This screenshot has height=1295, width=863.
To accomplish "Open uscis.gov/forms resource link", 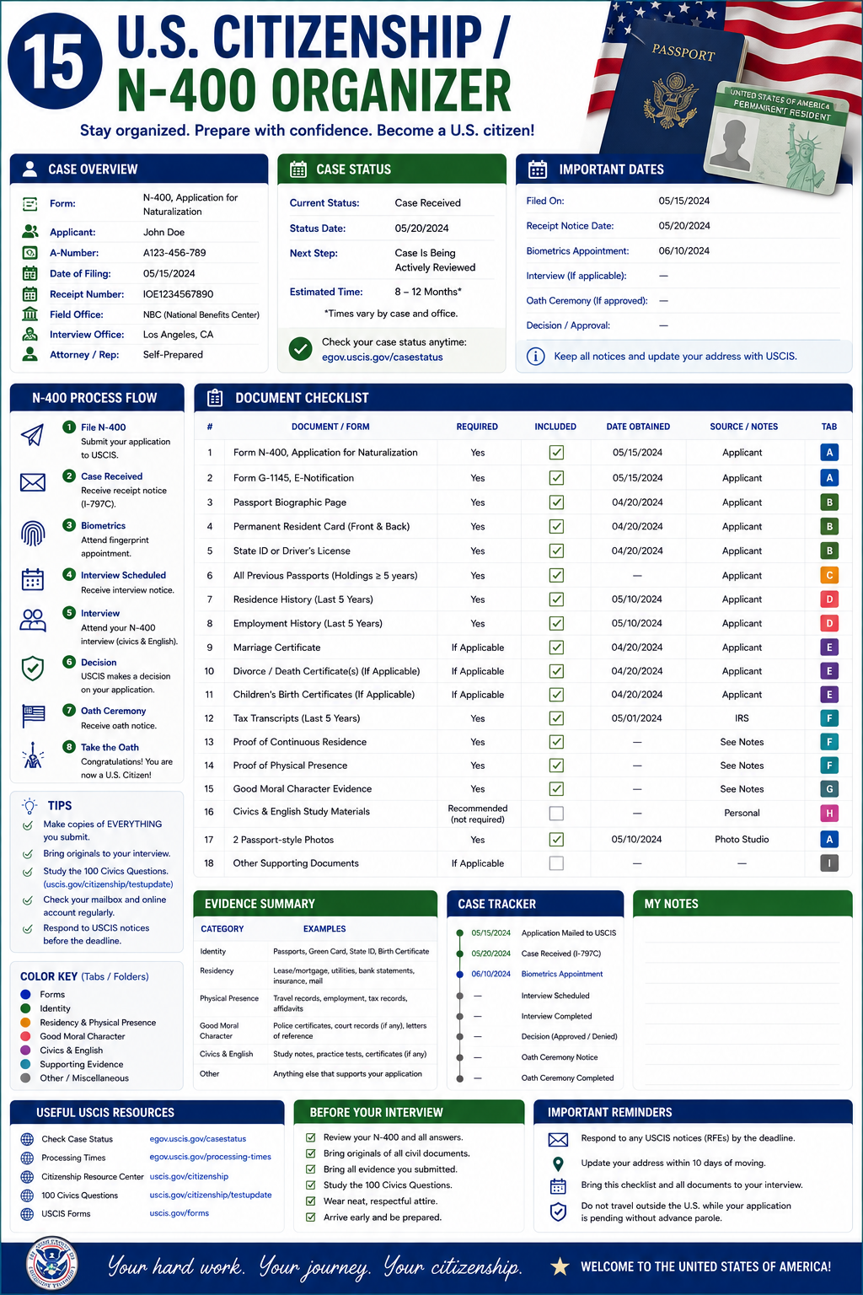I will (180, 1213).
